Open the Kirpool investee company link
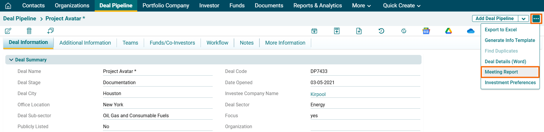The width and height of the screenshot is (544, 132). point(318,94)
